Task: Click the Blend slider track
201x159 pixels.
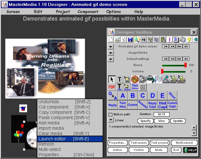Action: coord(174,65)
